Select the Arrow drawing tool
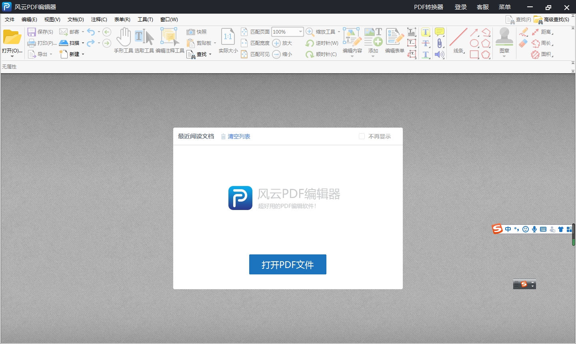The image size is (576, 344). click(474, 32)
